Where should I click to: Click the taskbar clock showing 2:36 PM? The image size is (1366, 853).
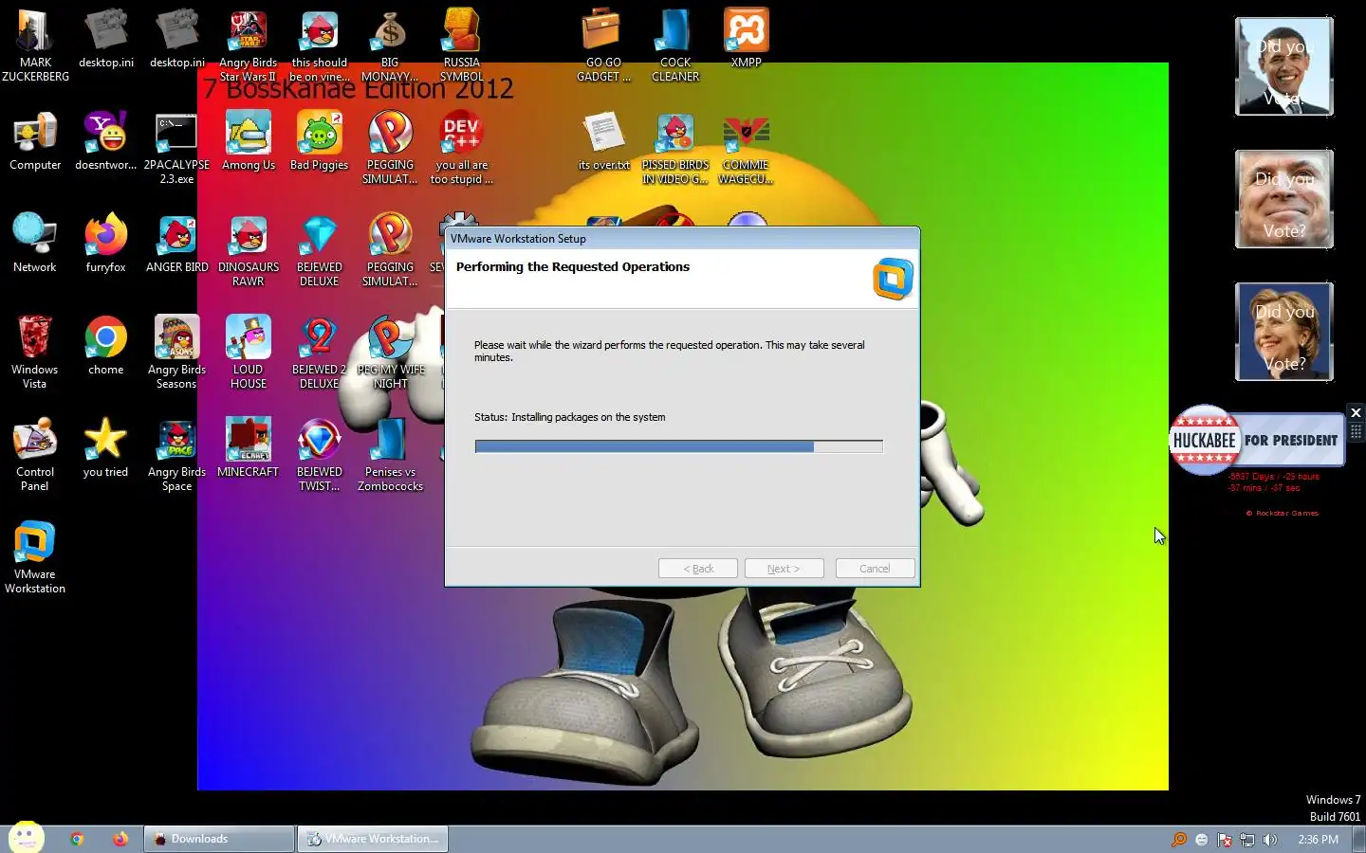pos(1318,840)
